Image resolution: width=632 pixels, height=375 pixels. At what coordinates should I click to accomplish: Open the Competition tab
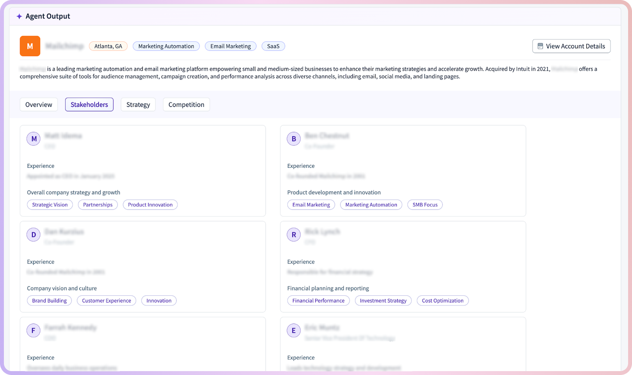pyautogui.click(x=186, y=105)
